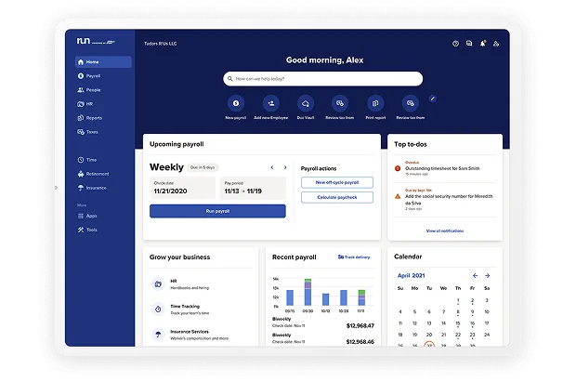This screenshot has height=382, width=576.
Task: Click the Add new Employee shortcut icon
Action: coord(271,103)
